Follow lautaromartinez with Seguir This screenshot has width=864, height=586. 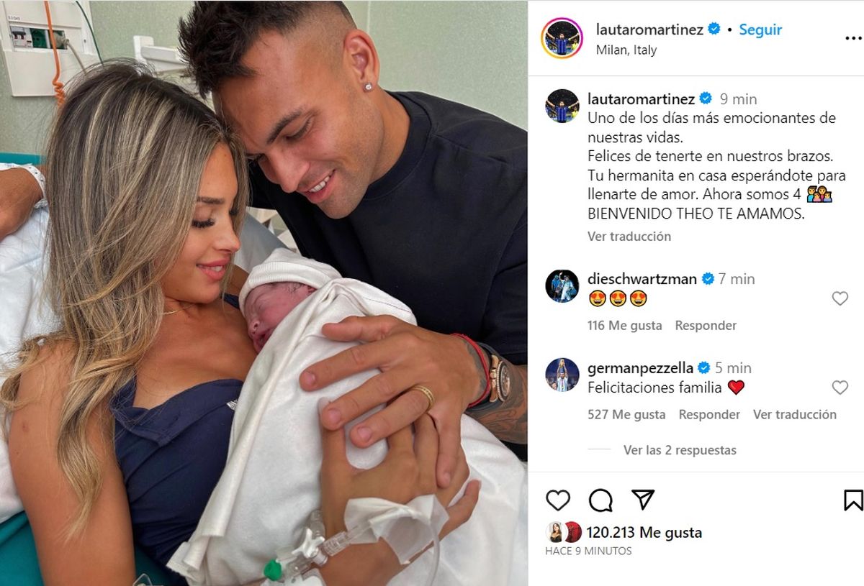pyautogui.click(x=760, y=29)
